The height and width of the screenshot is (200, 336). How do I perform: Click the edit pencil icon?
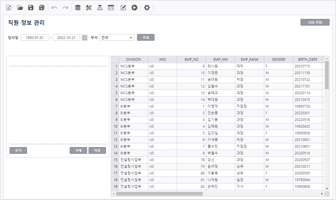coord(123,8)
